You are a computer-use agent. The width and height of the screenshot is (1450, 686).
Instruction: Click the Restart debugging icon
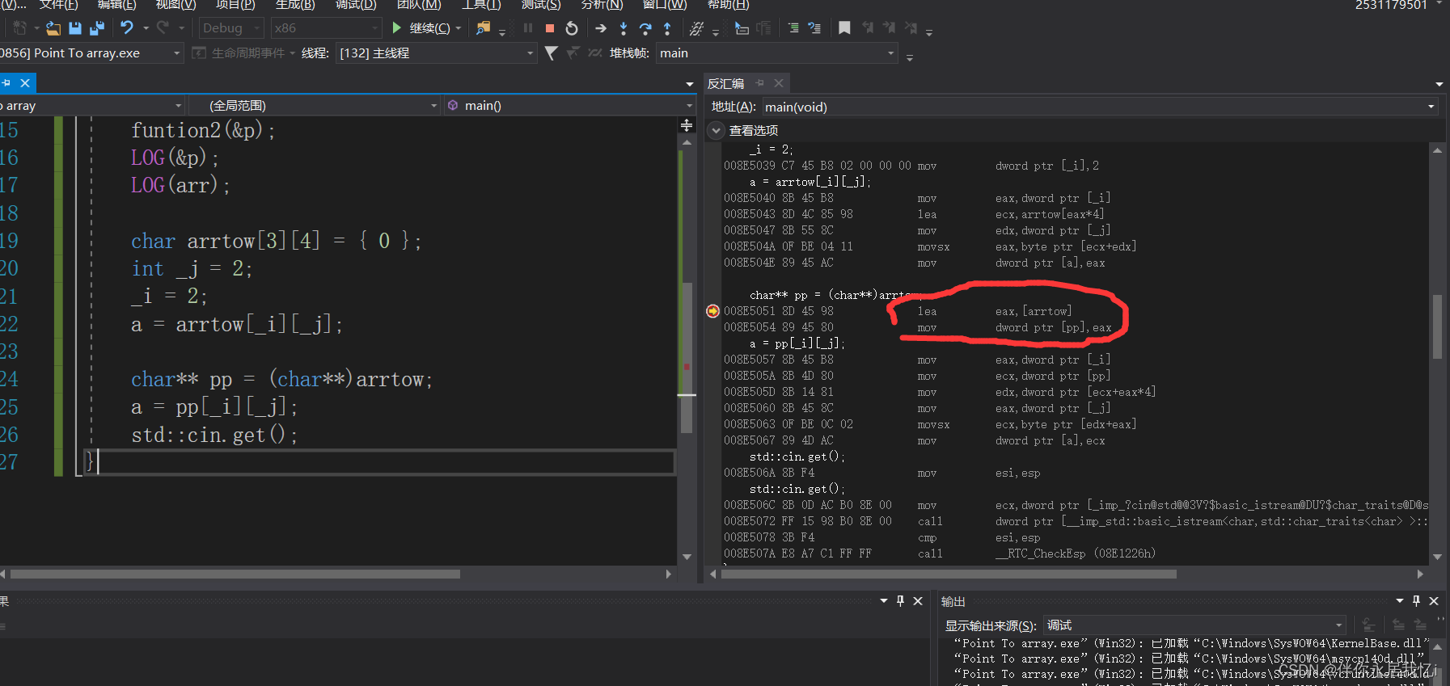point(572,28)
